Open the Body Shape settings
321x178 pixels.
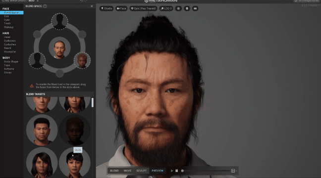click(11, 62)
